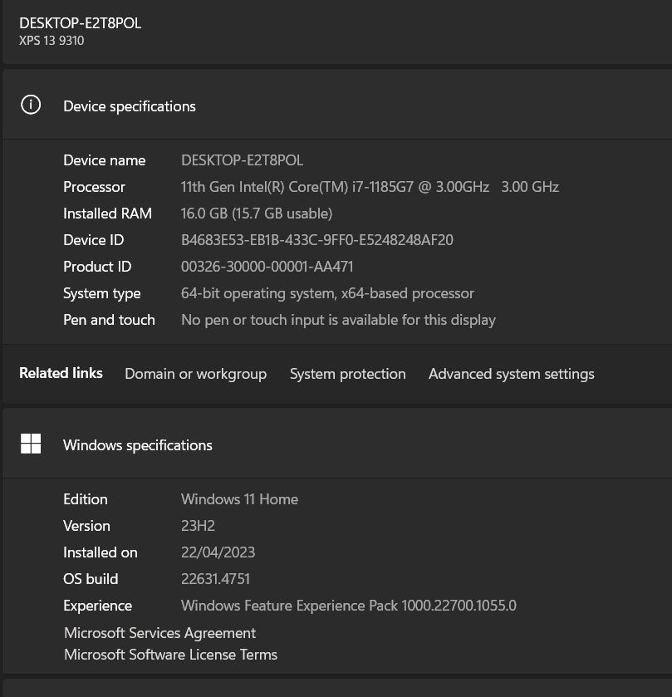Screen dimensions: 672x697
Task: Open the Domain or workgroup link
Action: 195,374
